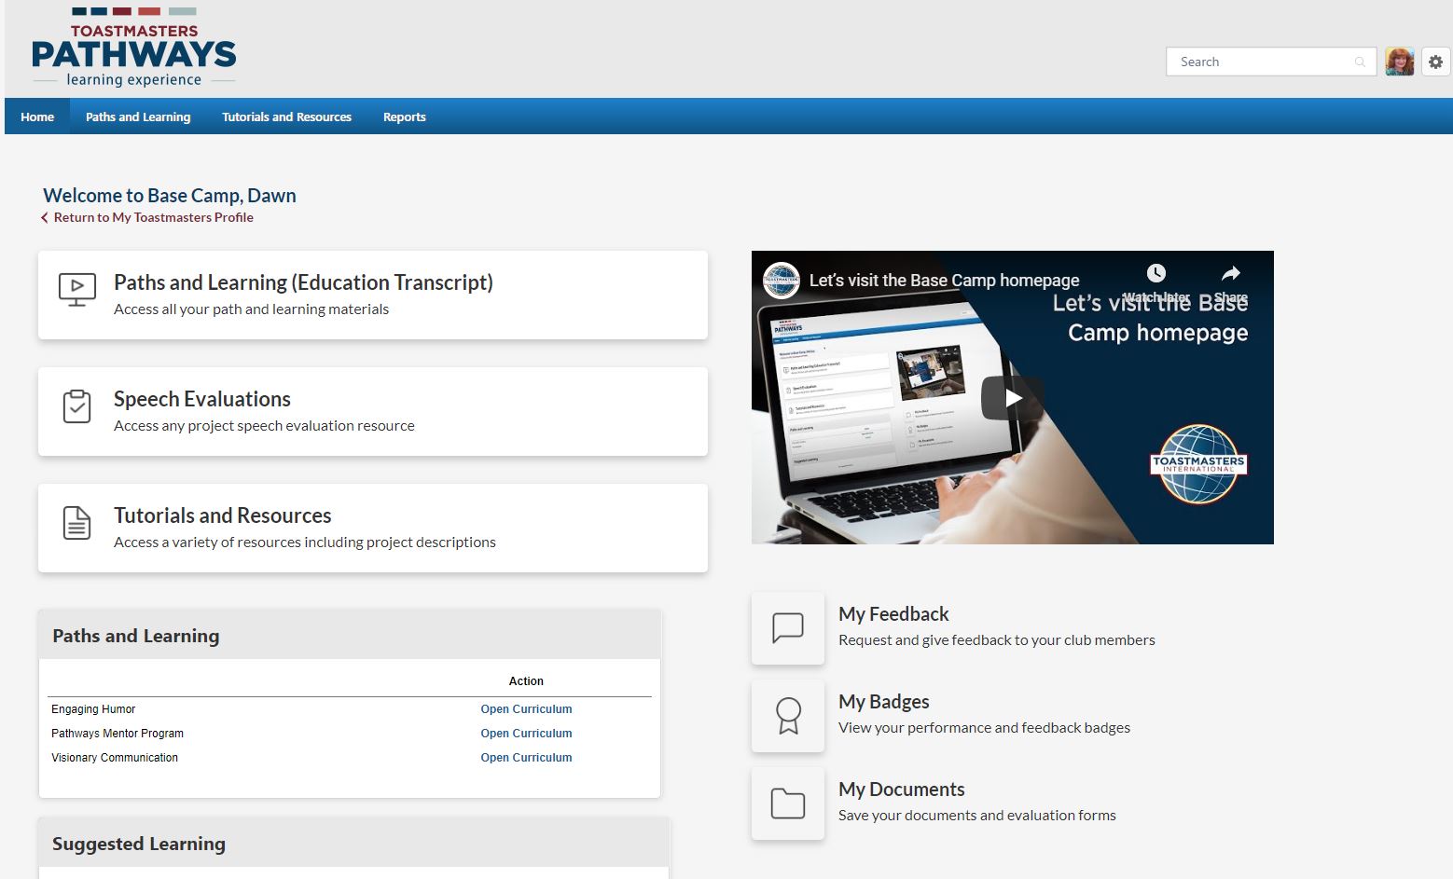Open Curriculum for Visionary Communication
This screenshot has width=1453, height=879.
[526, 758]
